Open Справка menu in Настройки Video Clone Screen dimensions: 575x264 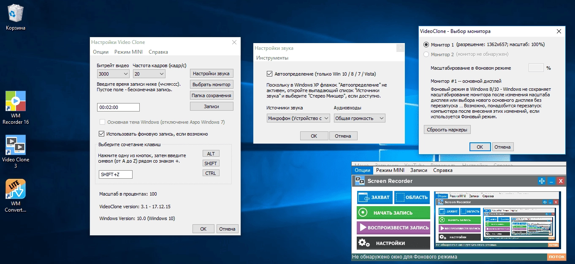pyautogui.click(x=158, y=52)
